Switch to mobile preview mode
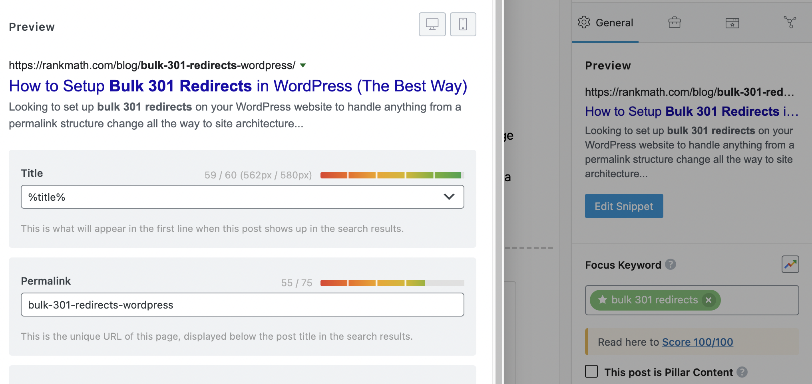Image resolution: width=812 pixels, height=384 pixels. click(x=463, y=24)
